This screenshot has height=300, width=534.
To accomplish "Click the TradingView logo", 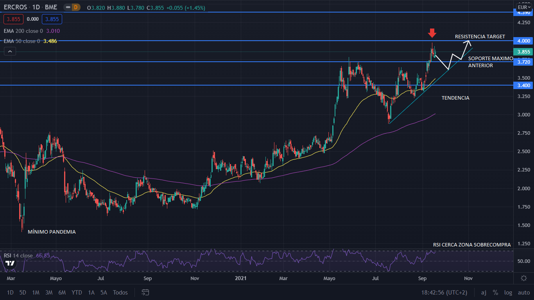I will (10, 263).
